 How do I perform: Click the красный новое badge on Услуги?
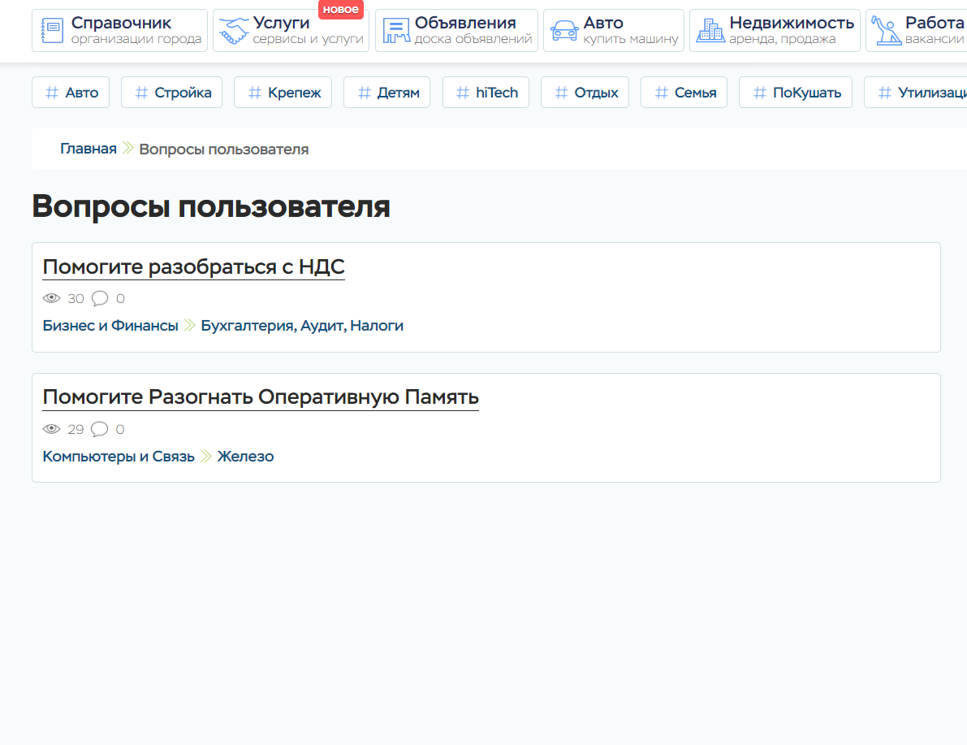[340, 9]
